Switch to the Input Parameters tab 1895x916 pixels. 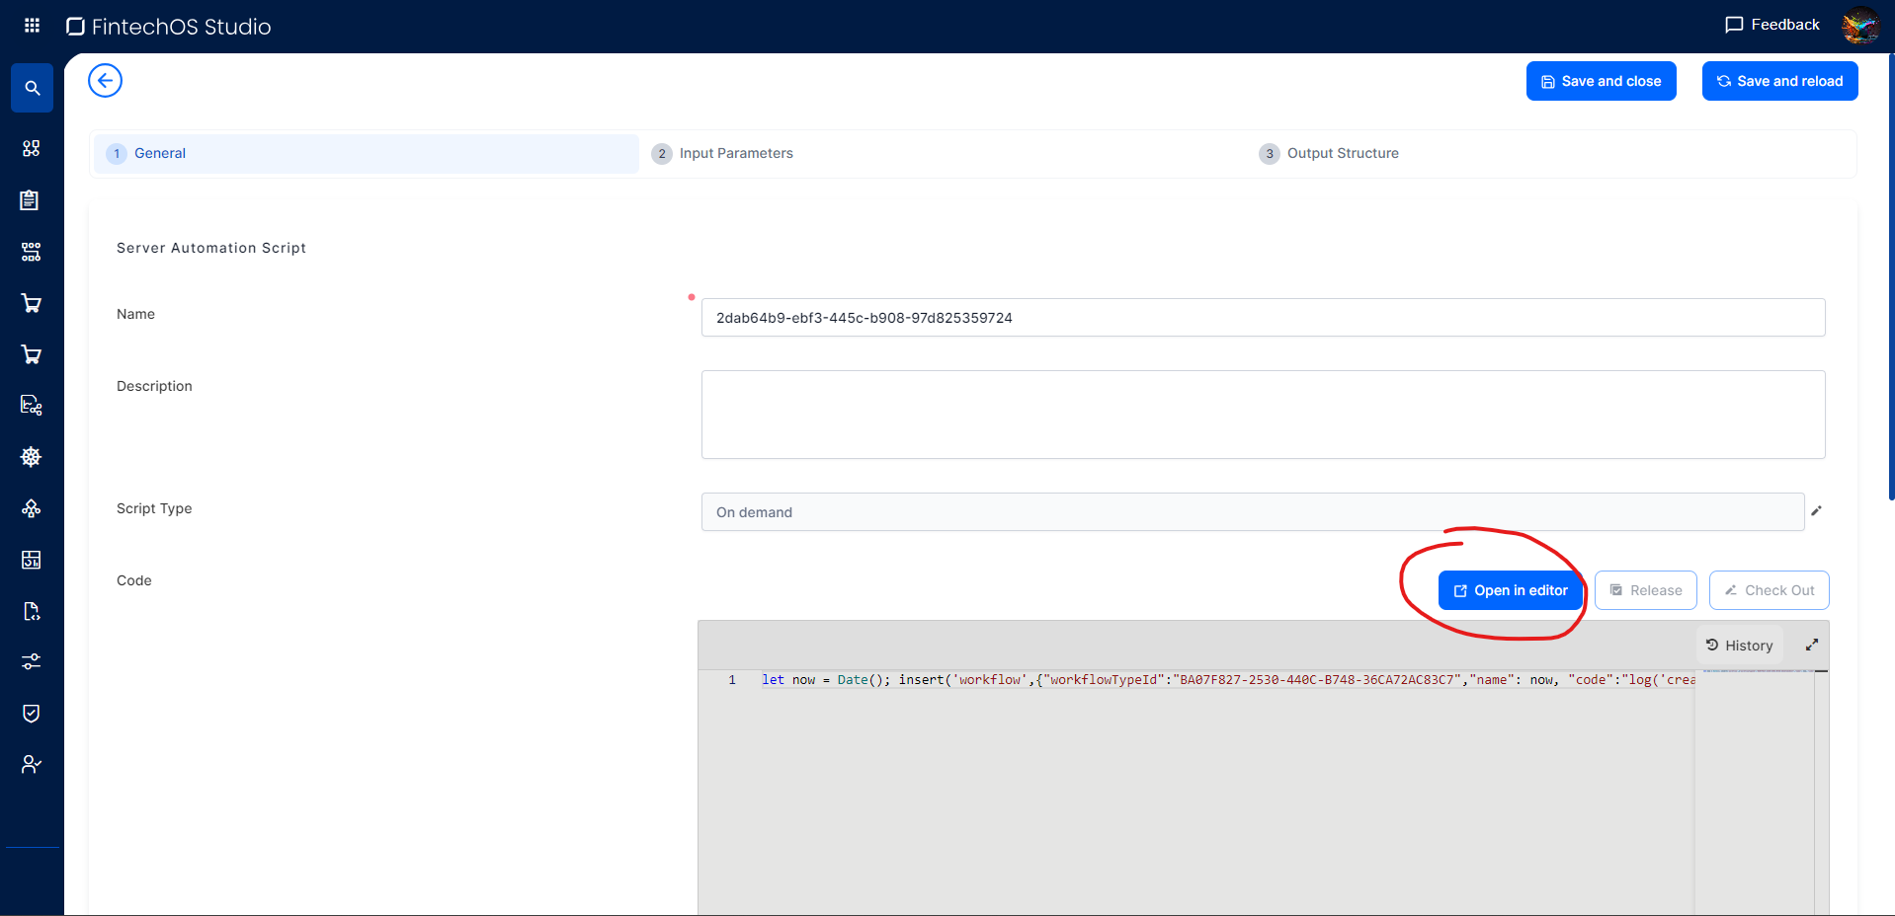tap(735, 153)
